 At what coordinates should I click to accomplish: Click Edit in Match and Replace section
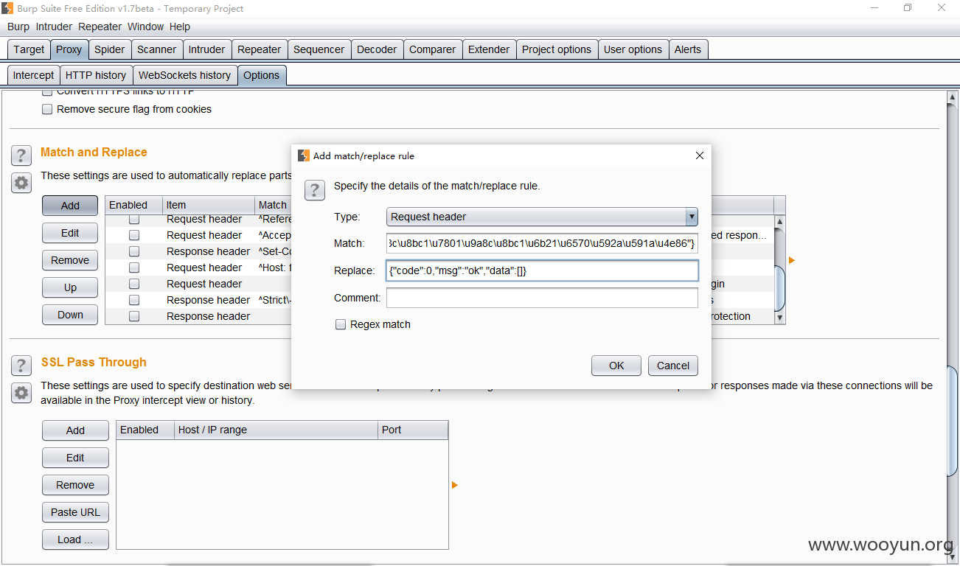pos(70,233)
